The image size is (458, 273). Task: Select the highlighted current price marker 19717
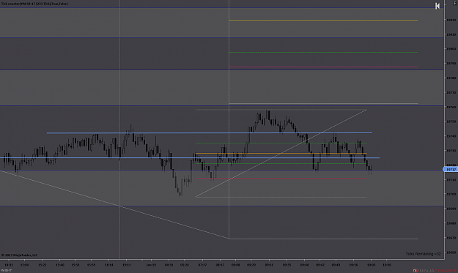451,169
